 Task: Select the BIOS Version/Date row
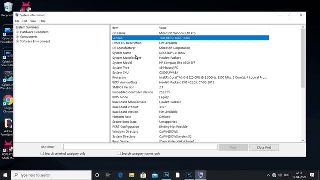click(x=190, y=82)
